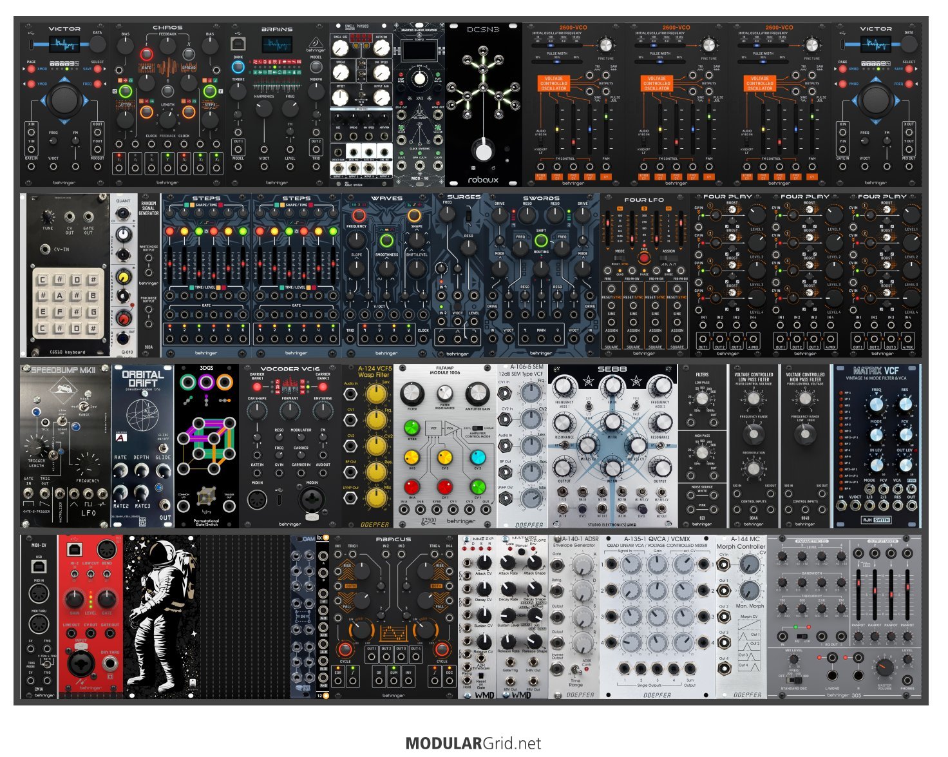
Task: Select the astronaut artwork blank panel
Action: click(162, 617)
